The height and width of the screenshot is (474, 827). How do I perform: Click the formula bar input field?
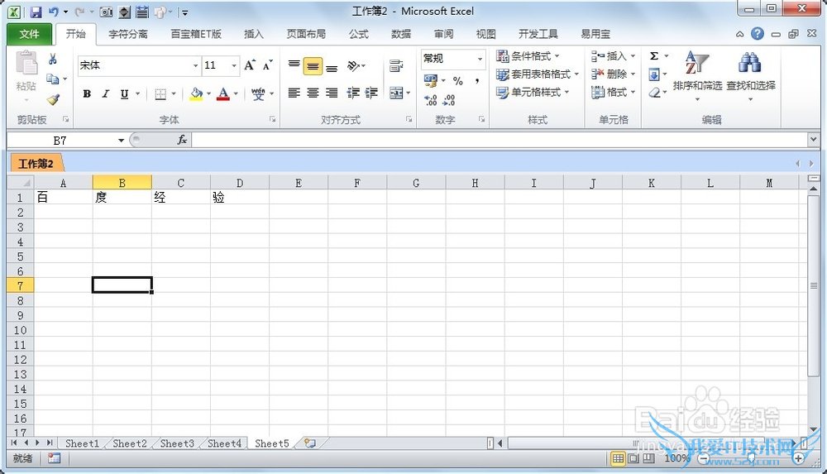point(499,140)
